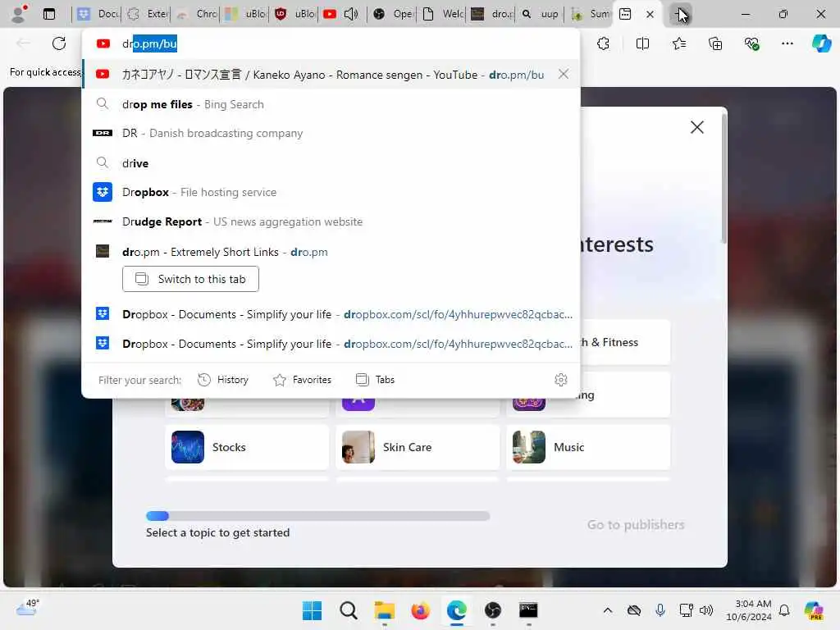Select the dro.pm Extremely Short Links suggestion
The height and width of the screenshot is (630, 840).
pyautogui.click(x=331, y=252)
